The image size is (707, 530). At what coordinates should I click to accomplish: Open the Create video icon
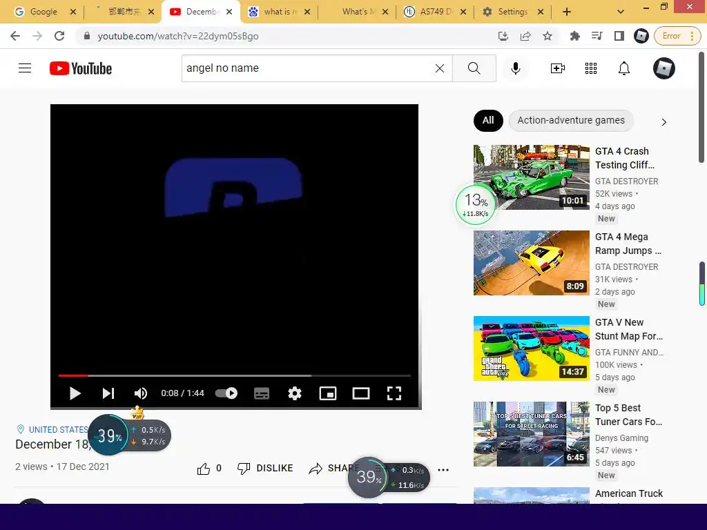[x=558, y=68]
